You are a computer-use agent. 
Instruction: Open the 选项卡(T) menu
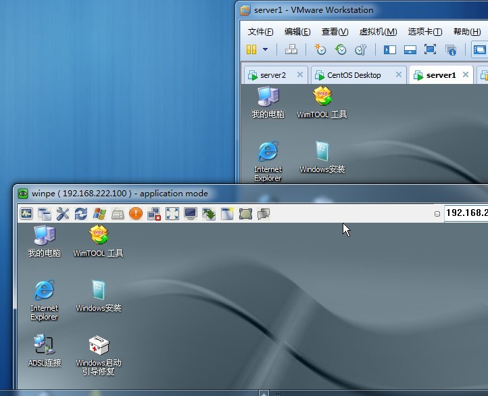pyautogui.click(x=425, y=32)
